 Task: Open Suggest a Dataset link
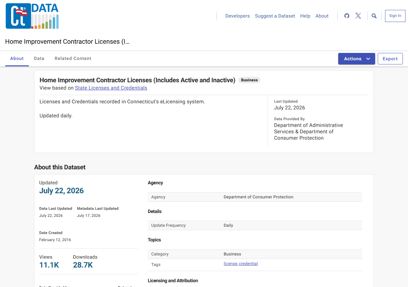(x=275, y=16)
